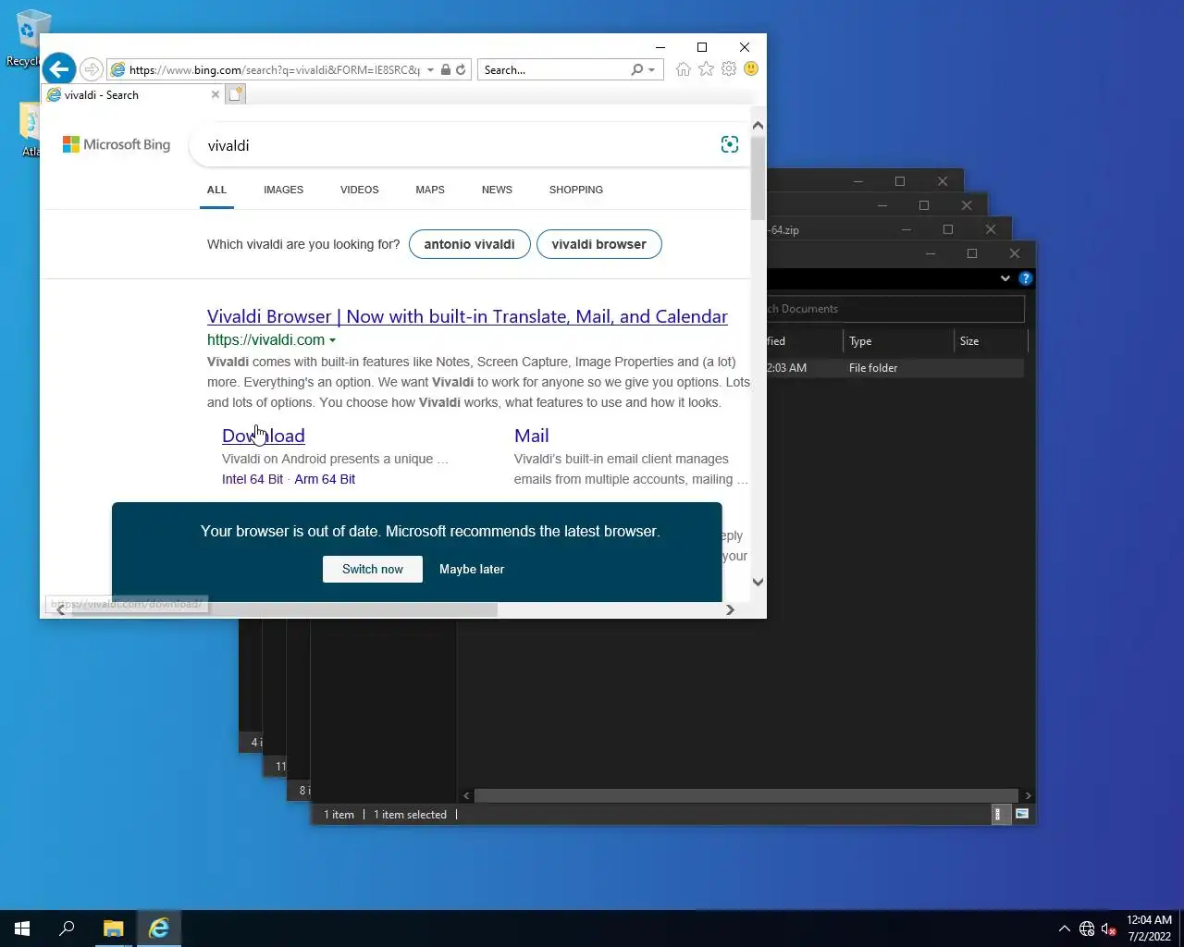Click File Explorer horizontal scroll left arrow

click(x=466, y=795)
